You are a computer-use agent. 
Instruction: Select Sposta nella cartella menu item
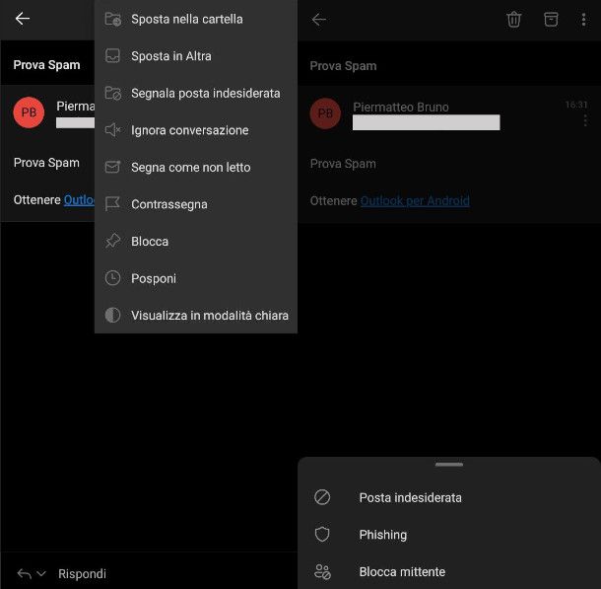186,19
